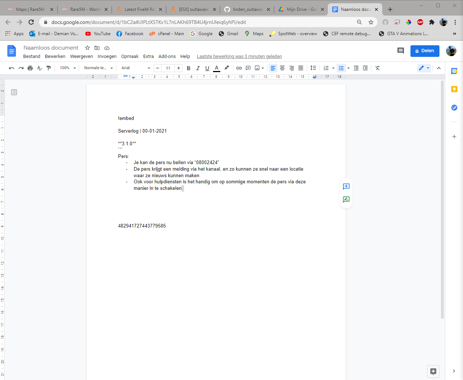Star the Naamloos document
This screenshot has width=463, height=380.
point(87,48)
